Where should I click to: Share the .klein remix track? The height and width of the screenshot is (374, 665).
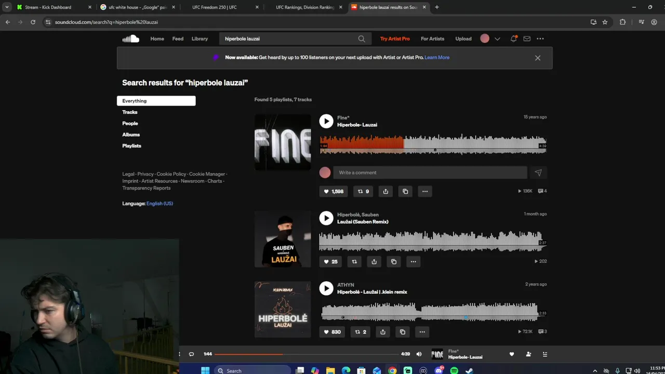[x=383, y=331]
